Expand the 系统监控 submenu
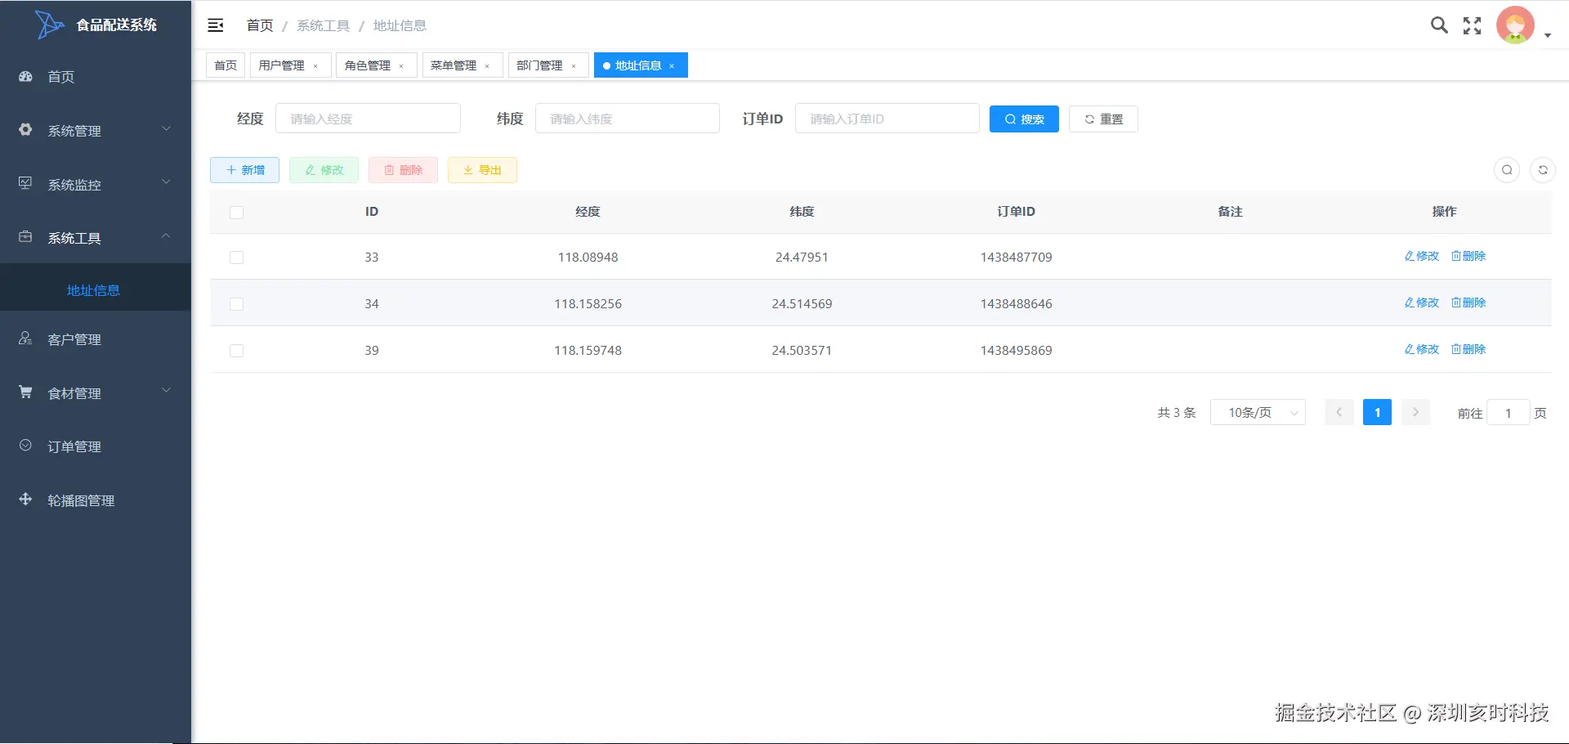The image size is (1569, 744). click(x=166, y=182)
